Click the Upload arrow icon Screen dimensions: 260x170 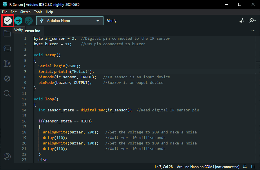coord(18,21)
